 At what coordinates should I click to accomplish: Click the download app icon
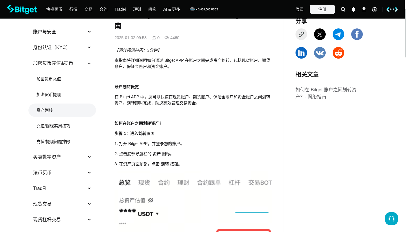pyautogui.click(x=364, y=9)
